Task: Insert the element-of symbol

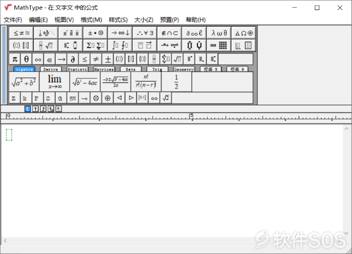Action: (x=50, y=59)
